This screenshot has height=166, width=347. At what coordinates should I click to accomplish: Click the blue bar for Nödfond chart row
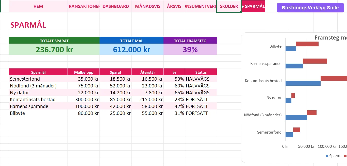pyautogui.click(x=296, y=118)
